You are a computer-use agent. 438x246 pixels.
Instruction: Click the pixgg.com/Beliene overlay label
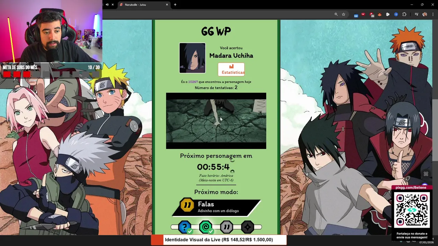click(x=411, y=188)
